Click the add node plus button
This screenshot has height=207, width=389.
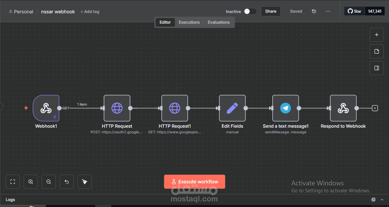coord(377,35)
